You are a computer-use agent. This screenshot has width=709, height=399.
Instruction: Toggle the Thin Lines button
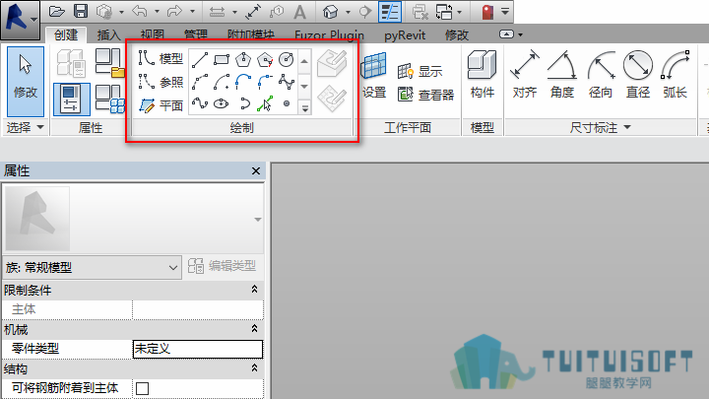click(390, 12)
